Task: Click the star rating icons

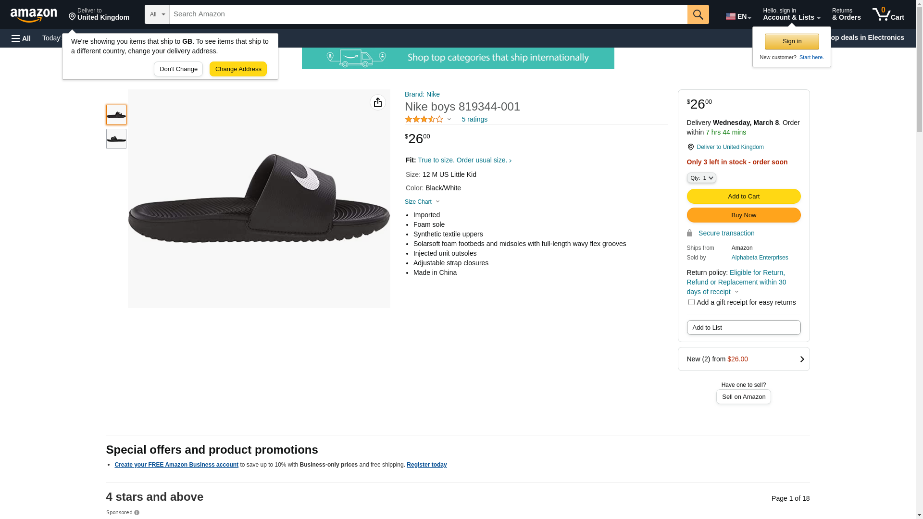Action: click(424, 119)
